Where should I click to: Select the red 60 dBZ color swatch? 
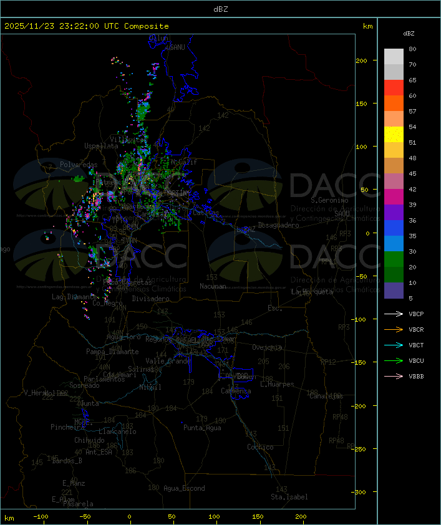point(394,88)
